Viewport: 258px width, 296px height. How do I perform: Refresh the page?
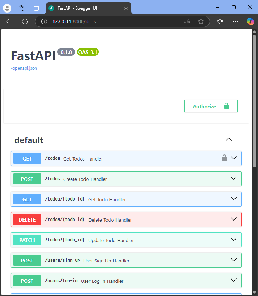25,21
